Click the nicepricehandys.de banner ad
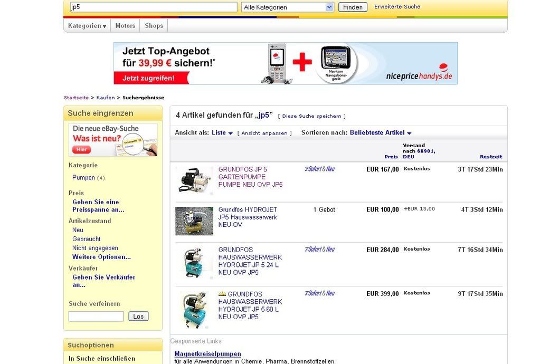This screenshot has width=540, height=364. [x=286, y=63]
